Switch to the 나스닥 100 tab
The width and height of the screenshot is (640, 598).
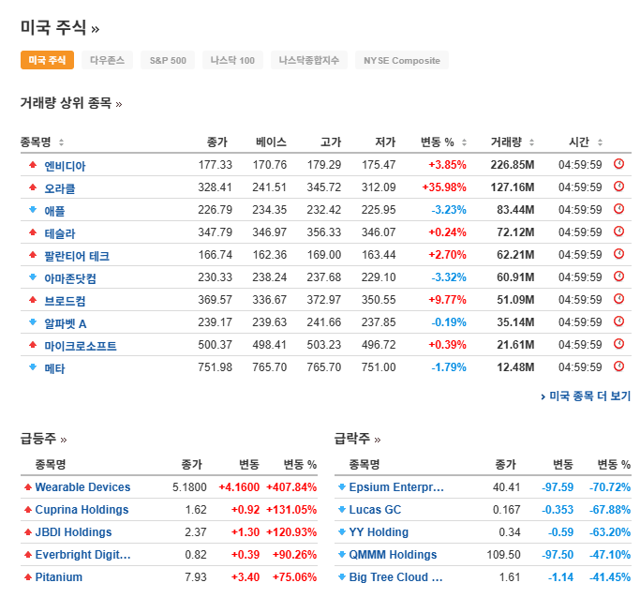coord(232,60)
